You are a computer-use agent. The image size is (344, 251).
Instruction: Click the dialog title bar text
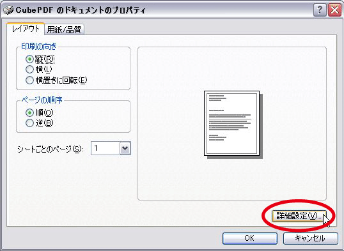pyautogui.click(x=81, y=10)
